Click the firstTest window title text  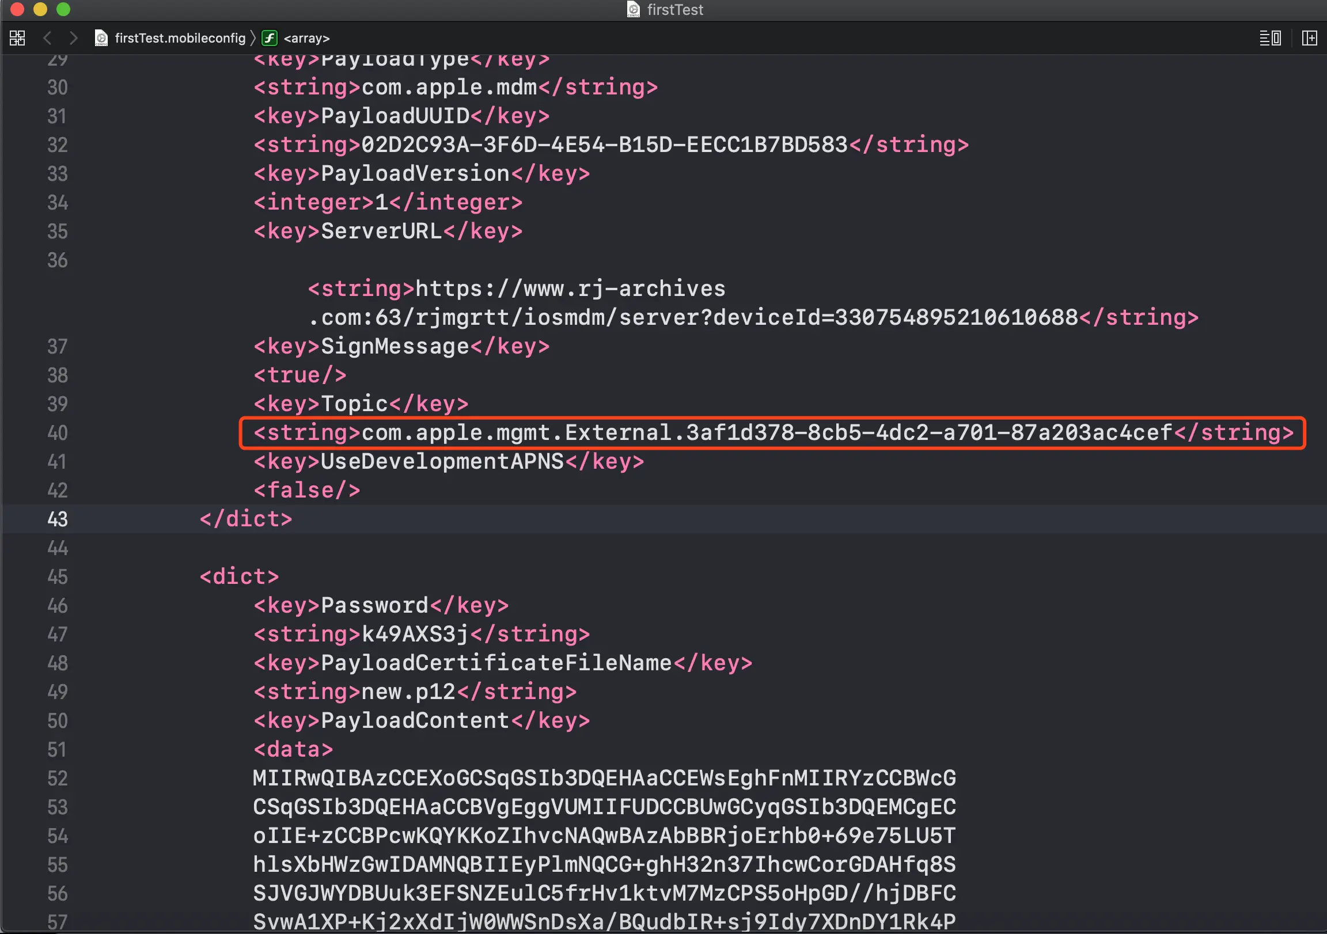tap(674, 9)
